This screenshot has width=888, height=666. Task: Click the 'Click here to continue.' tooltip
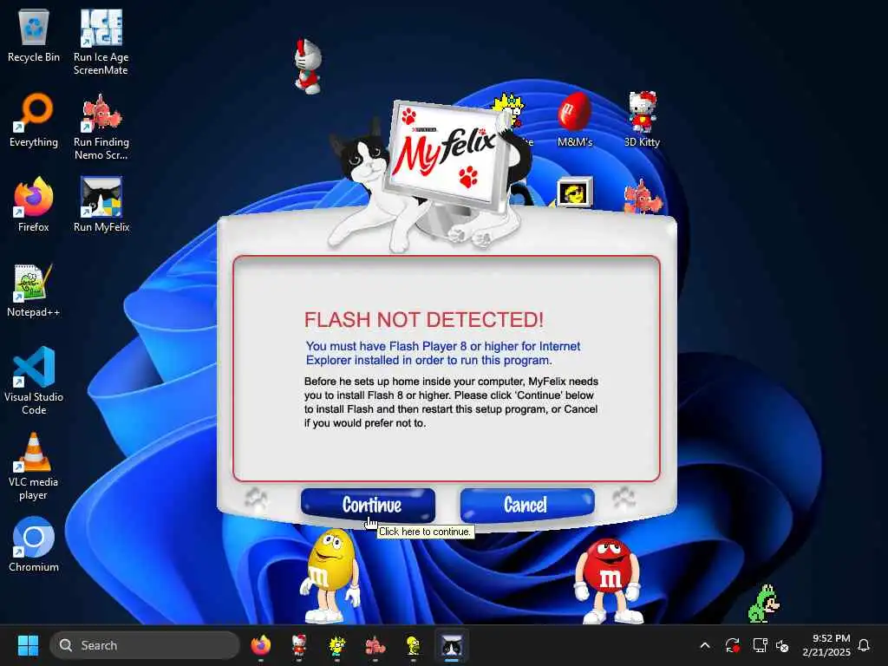tap(425, 532)
